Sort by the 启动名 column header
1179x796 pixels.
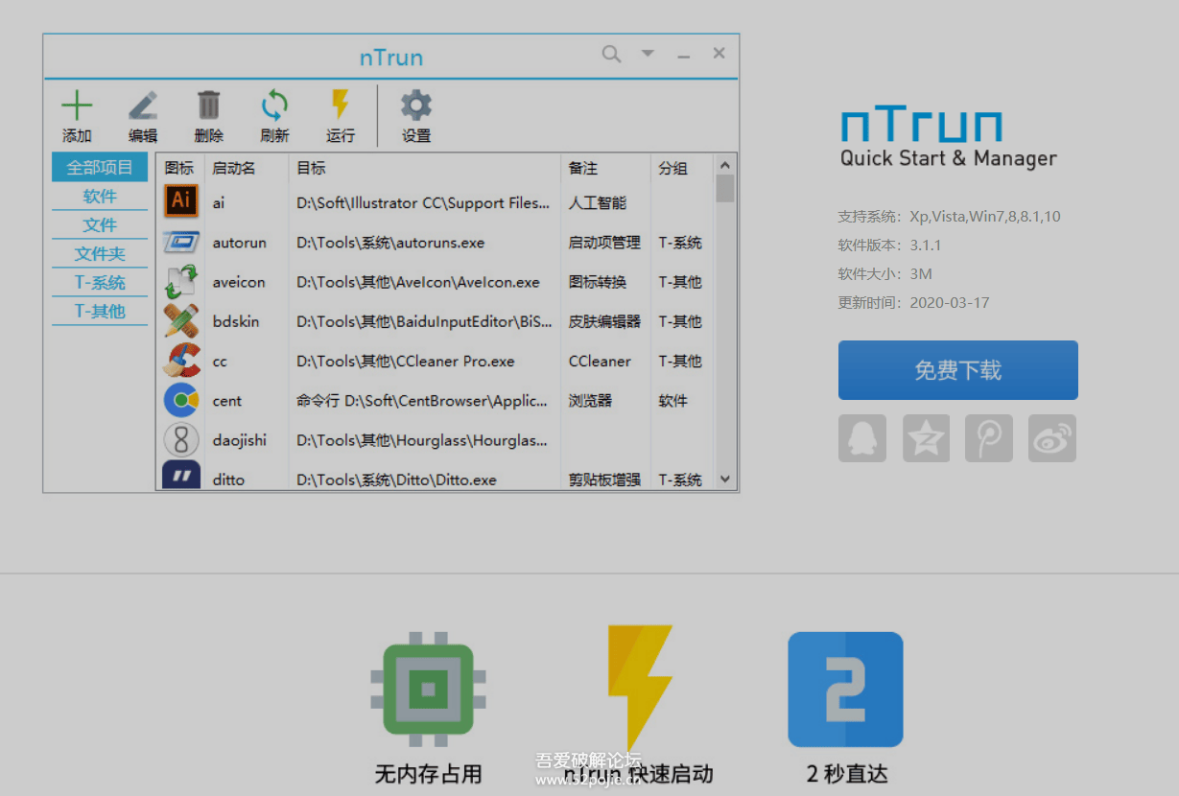click(234, 168)
